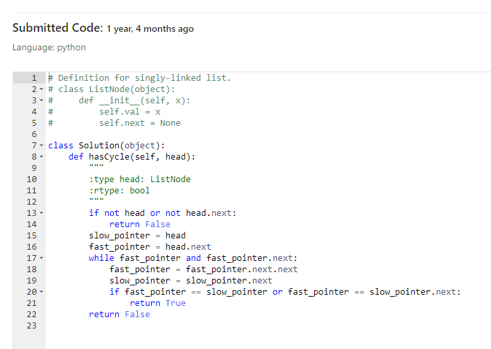Click the '1 year, 4 months ago' timestamp
This screenshot has height=349, width=491.
(x=150, y=28)
